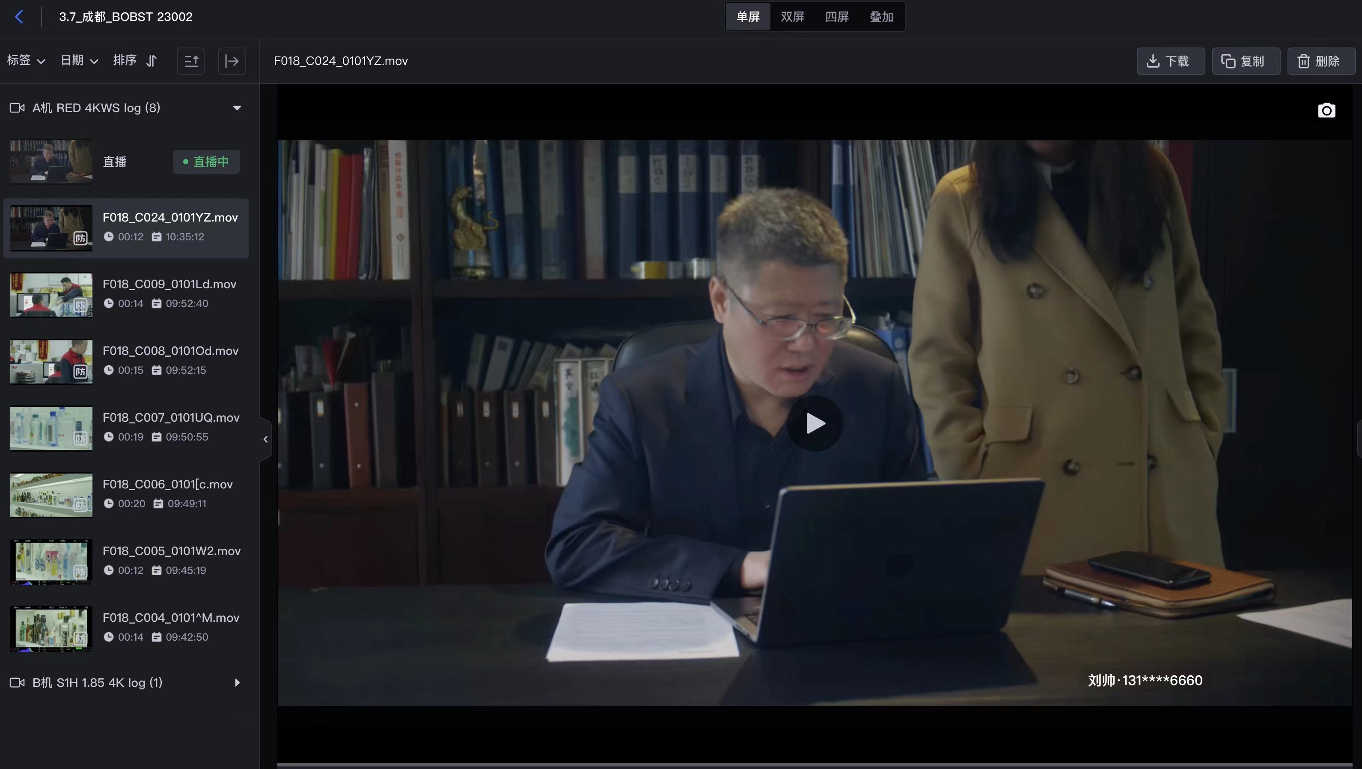
Task: Switch to 叠加 overlay view
Action: coord(881,17)
